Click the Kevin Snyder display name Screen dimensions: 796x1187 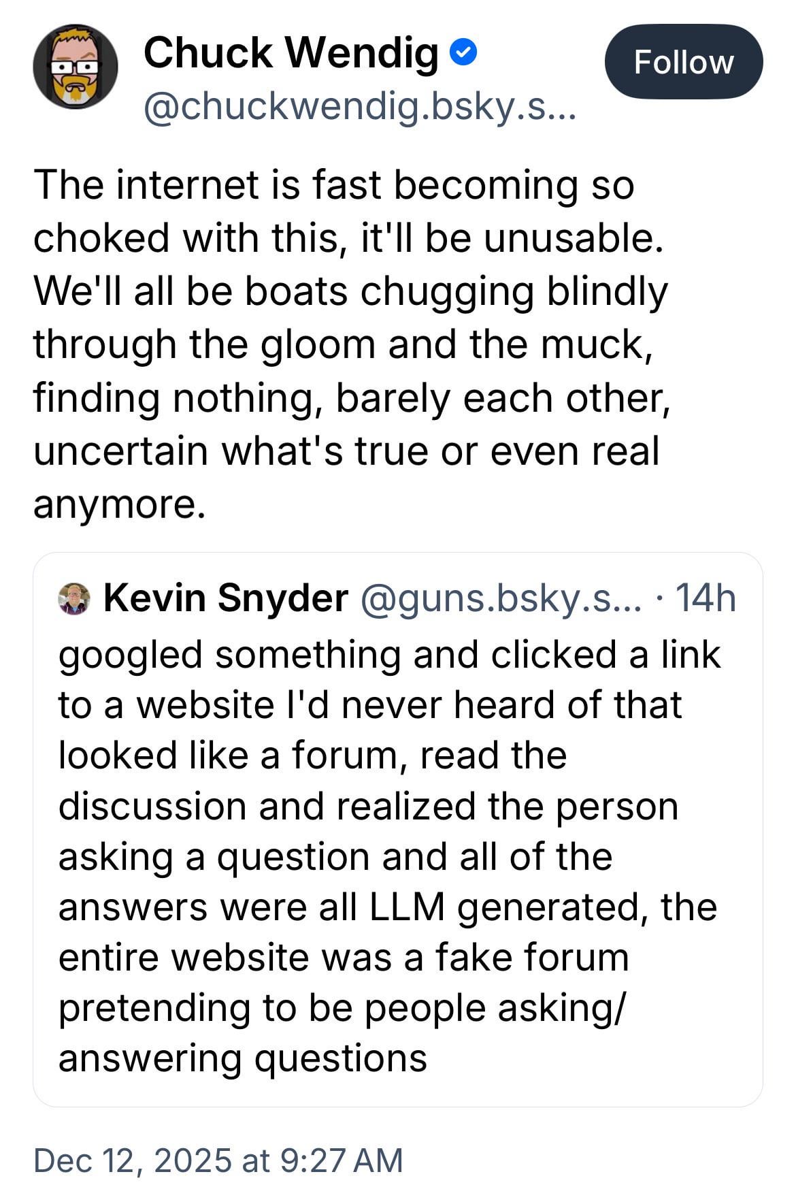pos(225,598)
